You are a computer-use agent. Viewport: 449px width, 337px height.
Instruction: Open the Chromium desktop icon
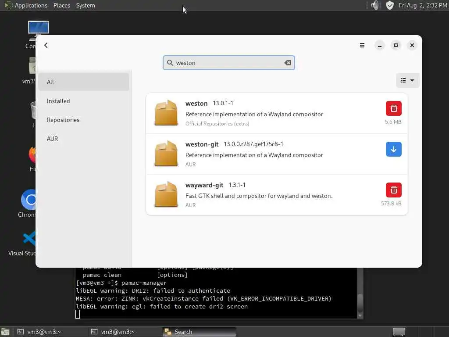click(x=29, y=200)
